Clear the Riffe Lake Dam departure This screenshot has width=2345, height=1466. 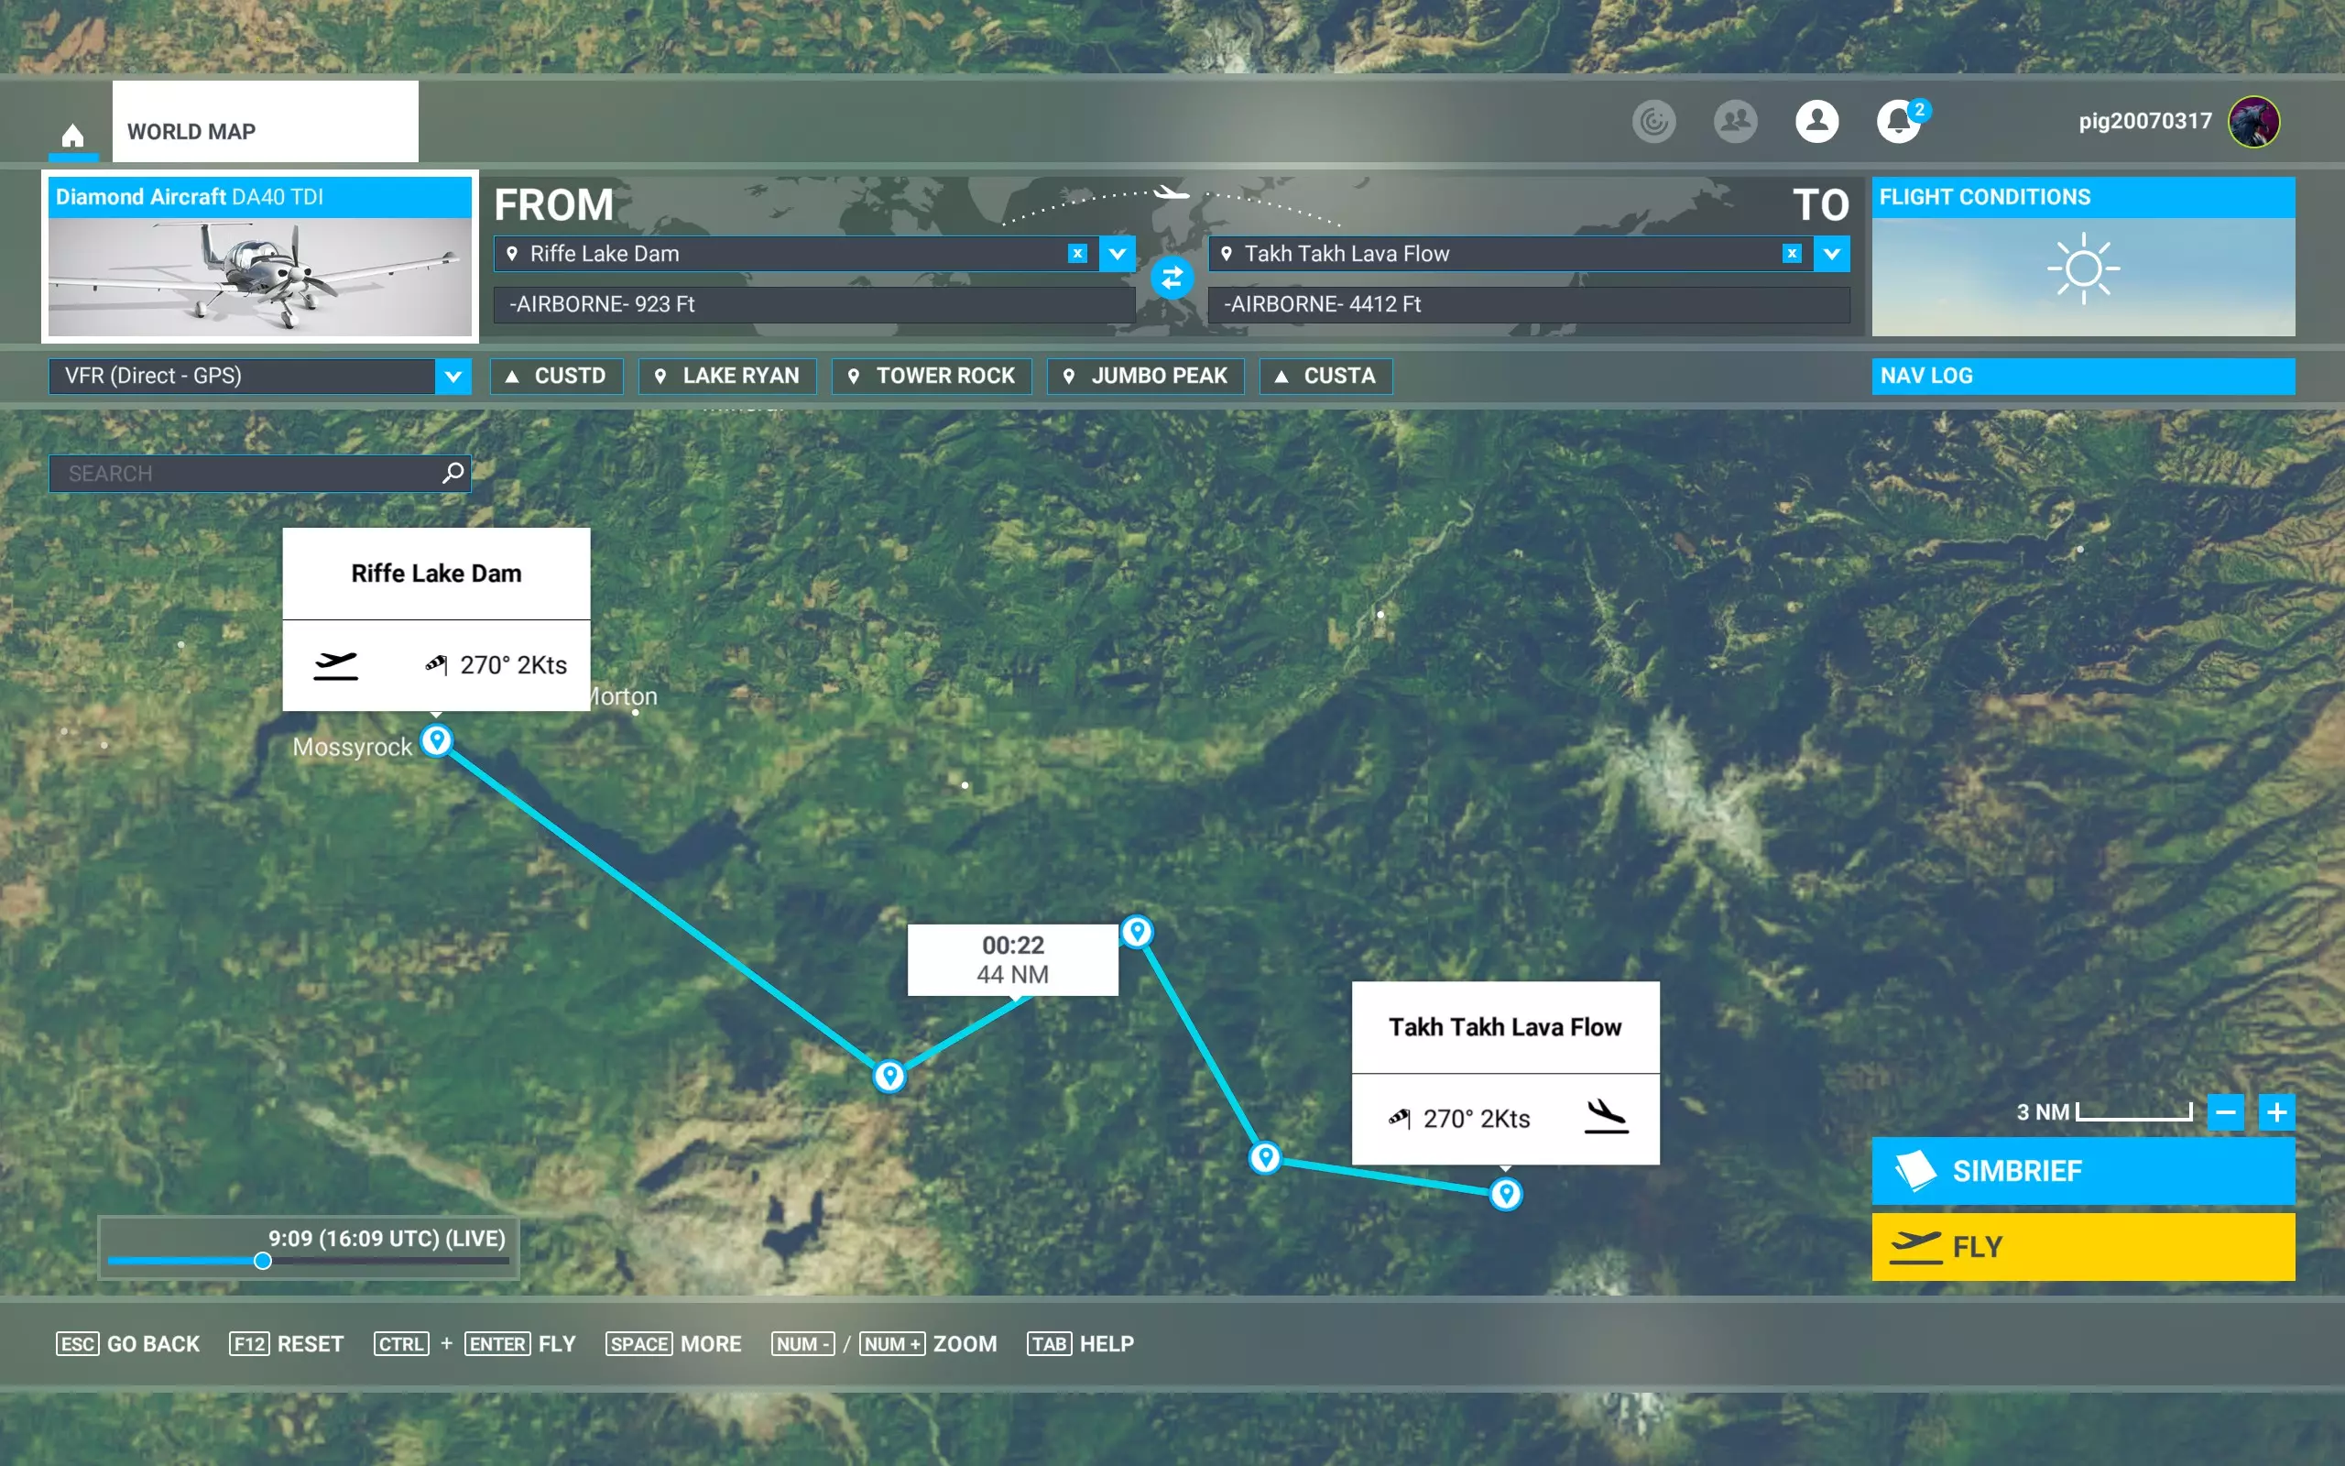[x=1076, y=254]
